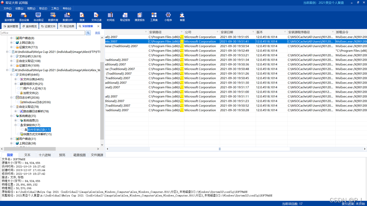Open 文件过滤 tool
367x206 pixels.
[x=96, y=17]
